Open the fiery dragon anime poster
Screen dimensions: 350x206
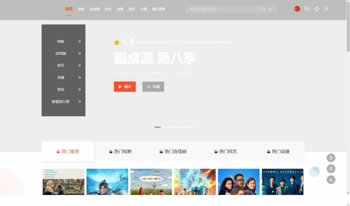coord(195,182)
